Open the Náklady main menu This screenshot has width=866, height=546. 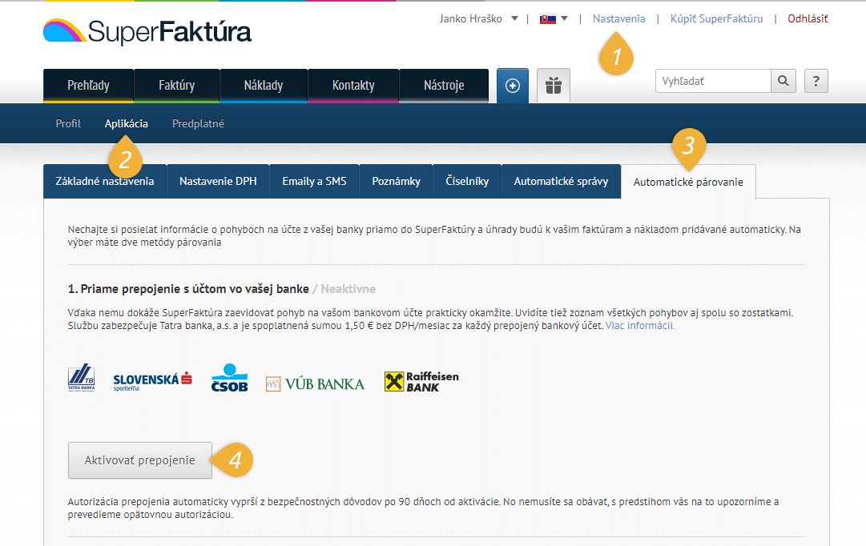(264, 86)
